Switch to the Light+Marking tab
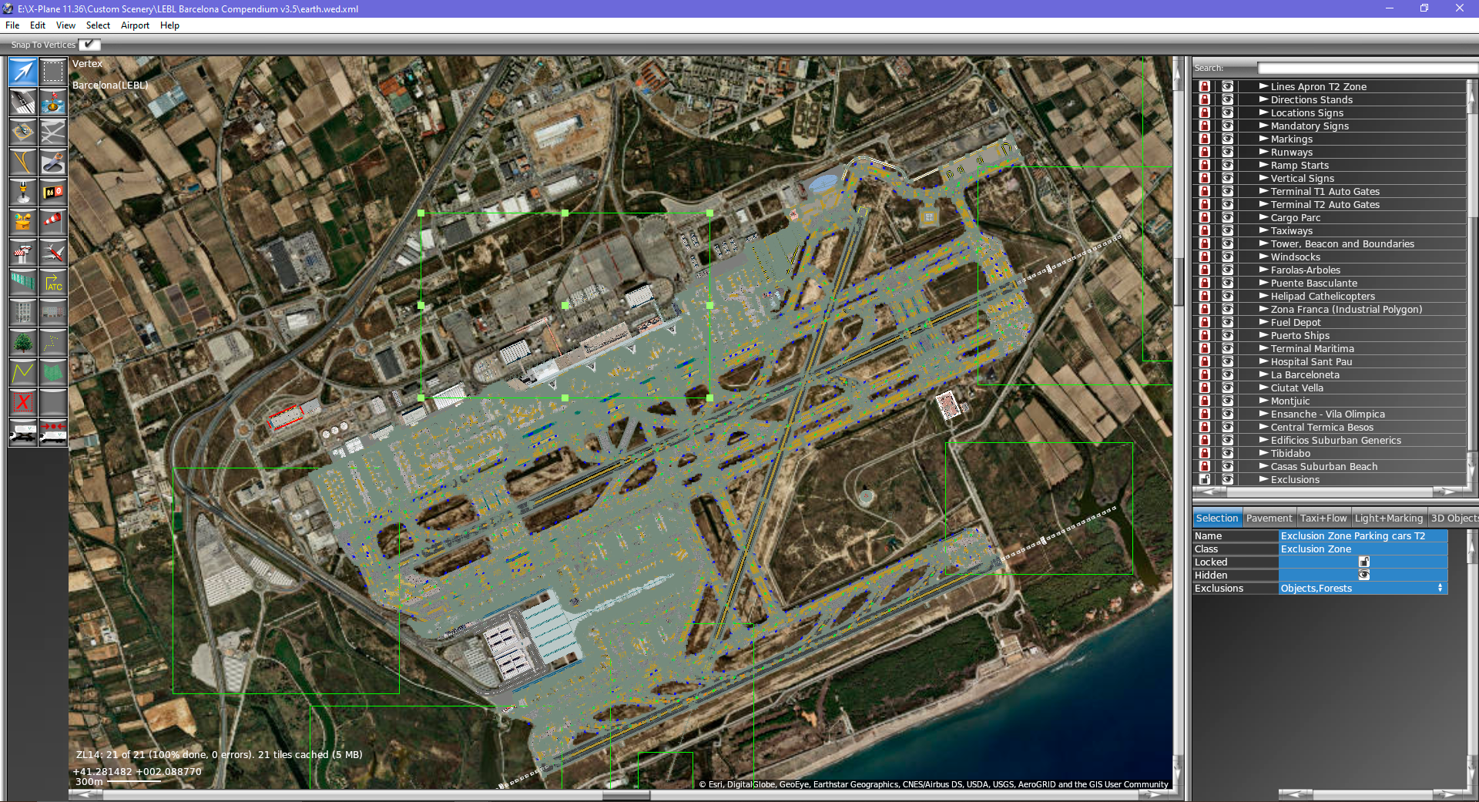Viewport: 1479px width, 802px height. tap(1388, 518)
